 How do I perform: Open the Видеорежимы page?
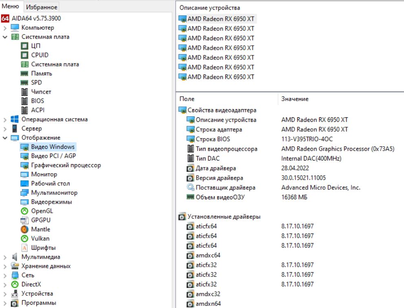point(51,202)
